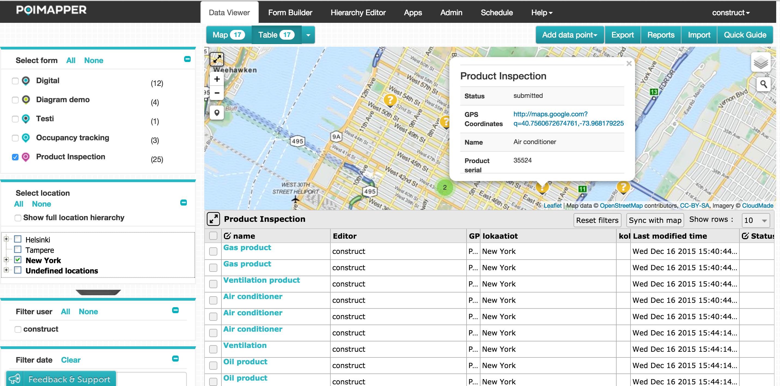
Task: Check Show full location hierarchy
Action: 18,218
